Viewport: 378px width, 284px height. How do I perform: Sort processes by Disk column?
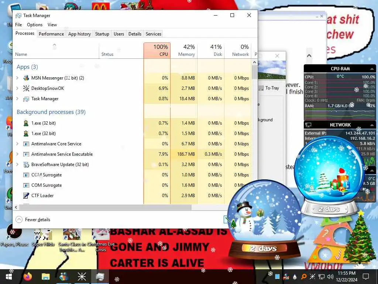pos(211,50)
